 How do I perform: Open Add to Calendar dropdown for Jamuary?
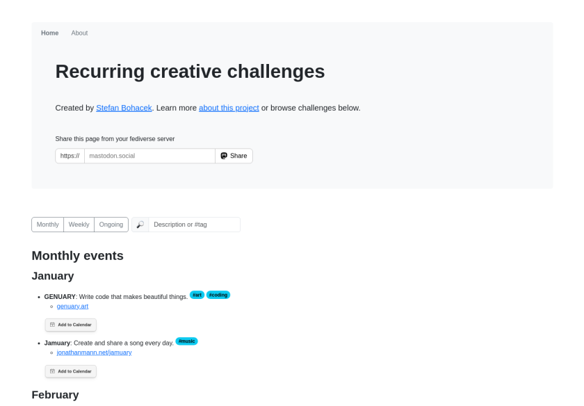pos(71,371)
